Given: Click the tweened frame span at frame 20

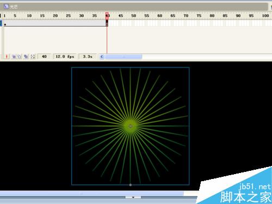Looking at the screenshot, I should 55,23.
